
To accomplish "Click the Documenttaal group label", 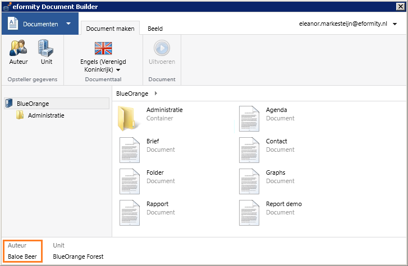I will [103, 79].
